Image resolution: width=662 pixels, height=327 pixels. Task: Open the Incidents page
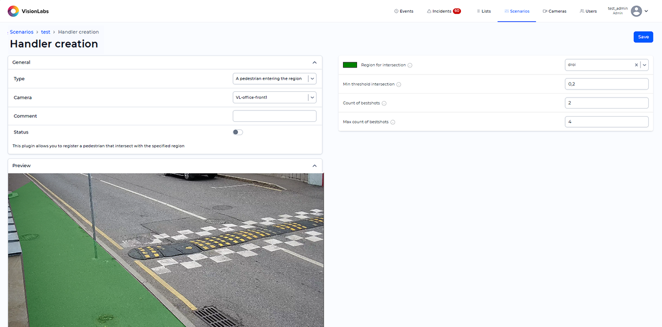pyautogui.click(x=444, y=11)
